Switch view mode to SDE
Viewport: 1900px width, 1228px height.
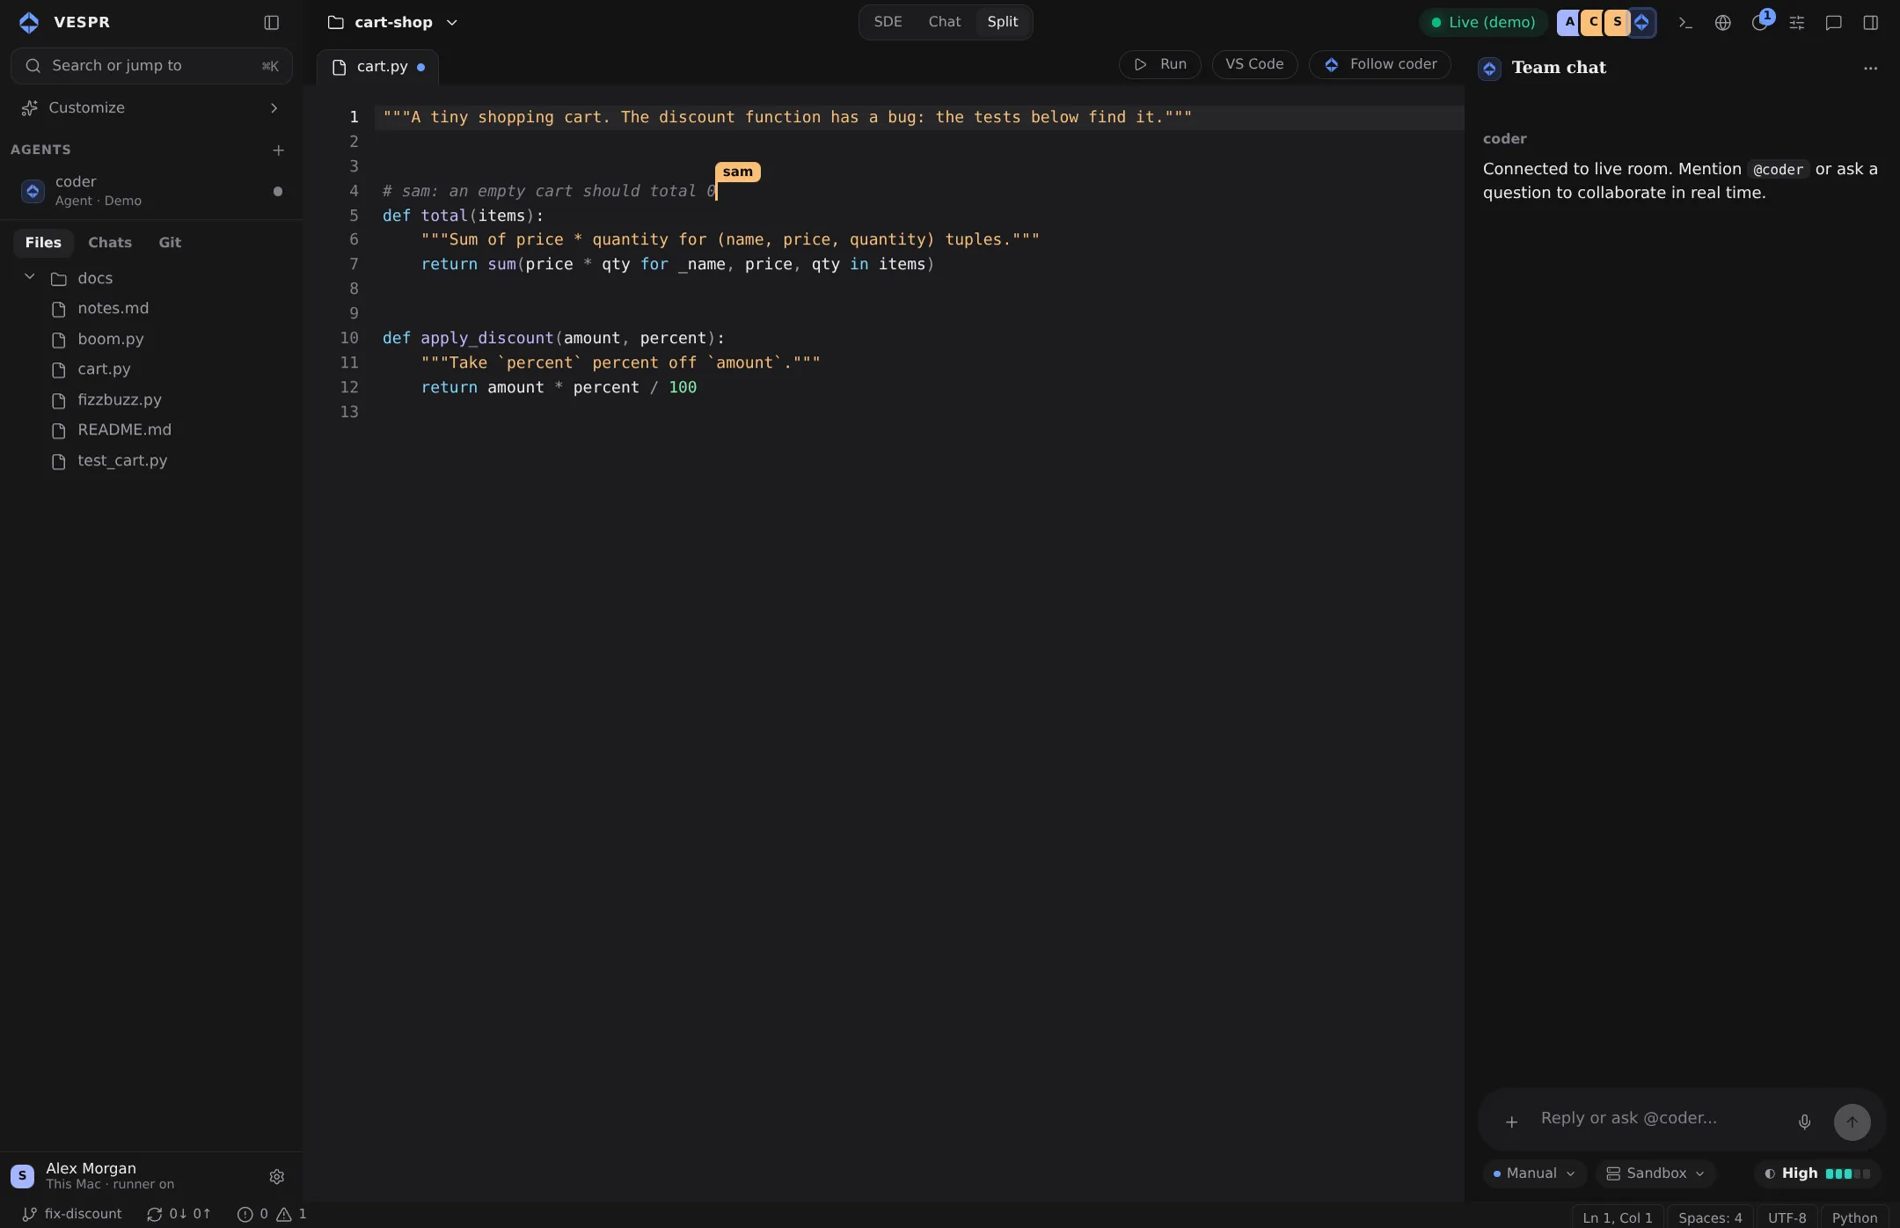click(x=888, y=22)
